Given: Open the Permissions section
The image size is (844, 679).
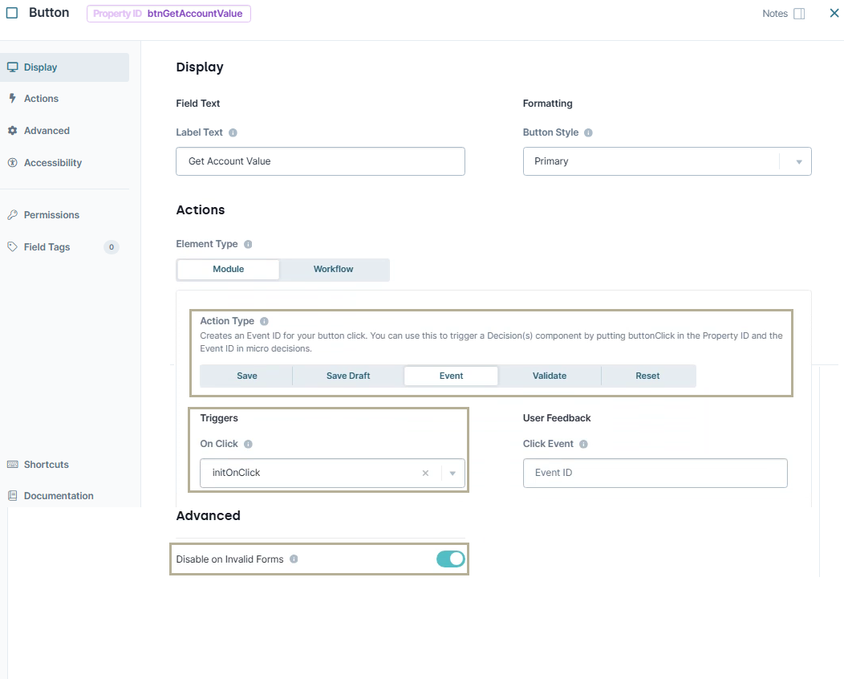Looking at the screenshot, I should 52,214.
